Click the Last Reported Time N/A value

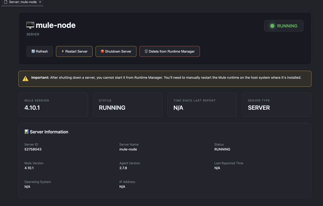pyautogui.click(x=217, y=168)
